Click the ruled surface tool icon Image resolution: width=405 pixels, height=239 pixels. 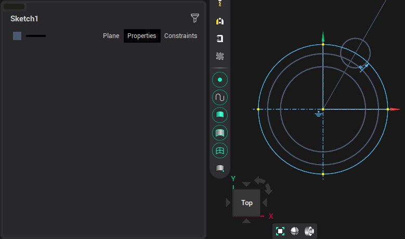220,133
